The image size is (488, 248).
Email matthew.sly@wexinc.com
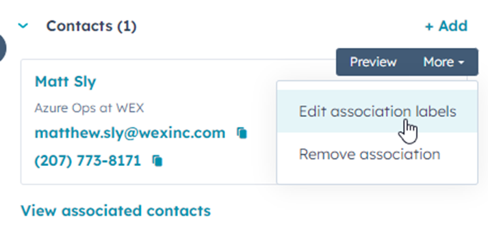click(x=130, y=133)
